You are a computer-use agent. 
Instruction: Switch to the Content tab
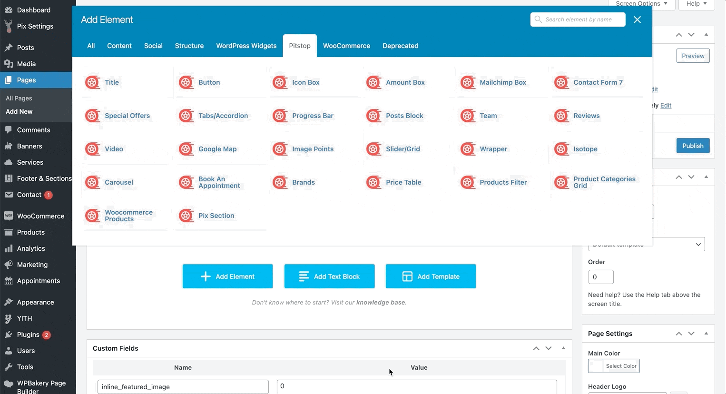(119, 46)
